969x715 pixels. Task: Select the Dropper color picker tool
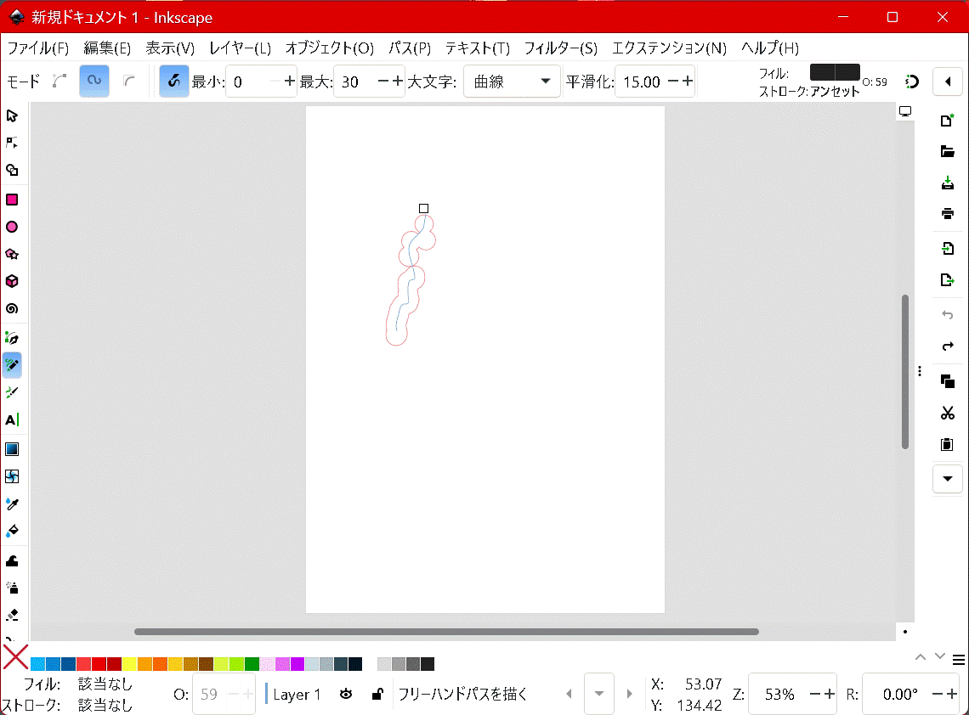click(12, 504)
